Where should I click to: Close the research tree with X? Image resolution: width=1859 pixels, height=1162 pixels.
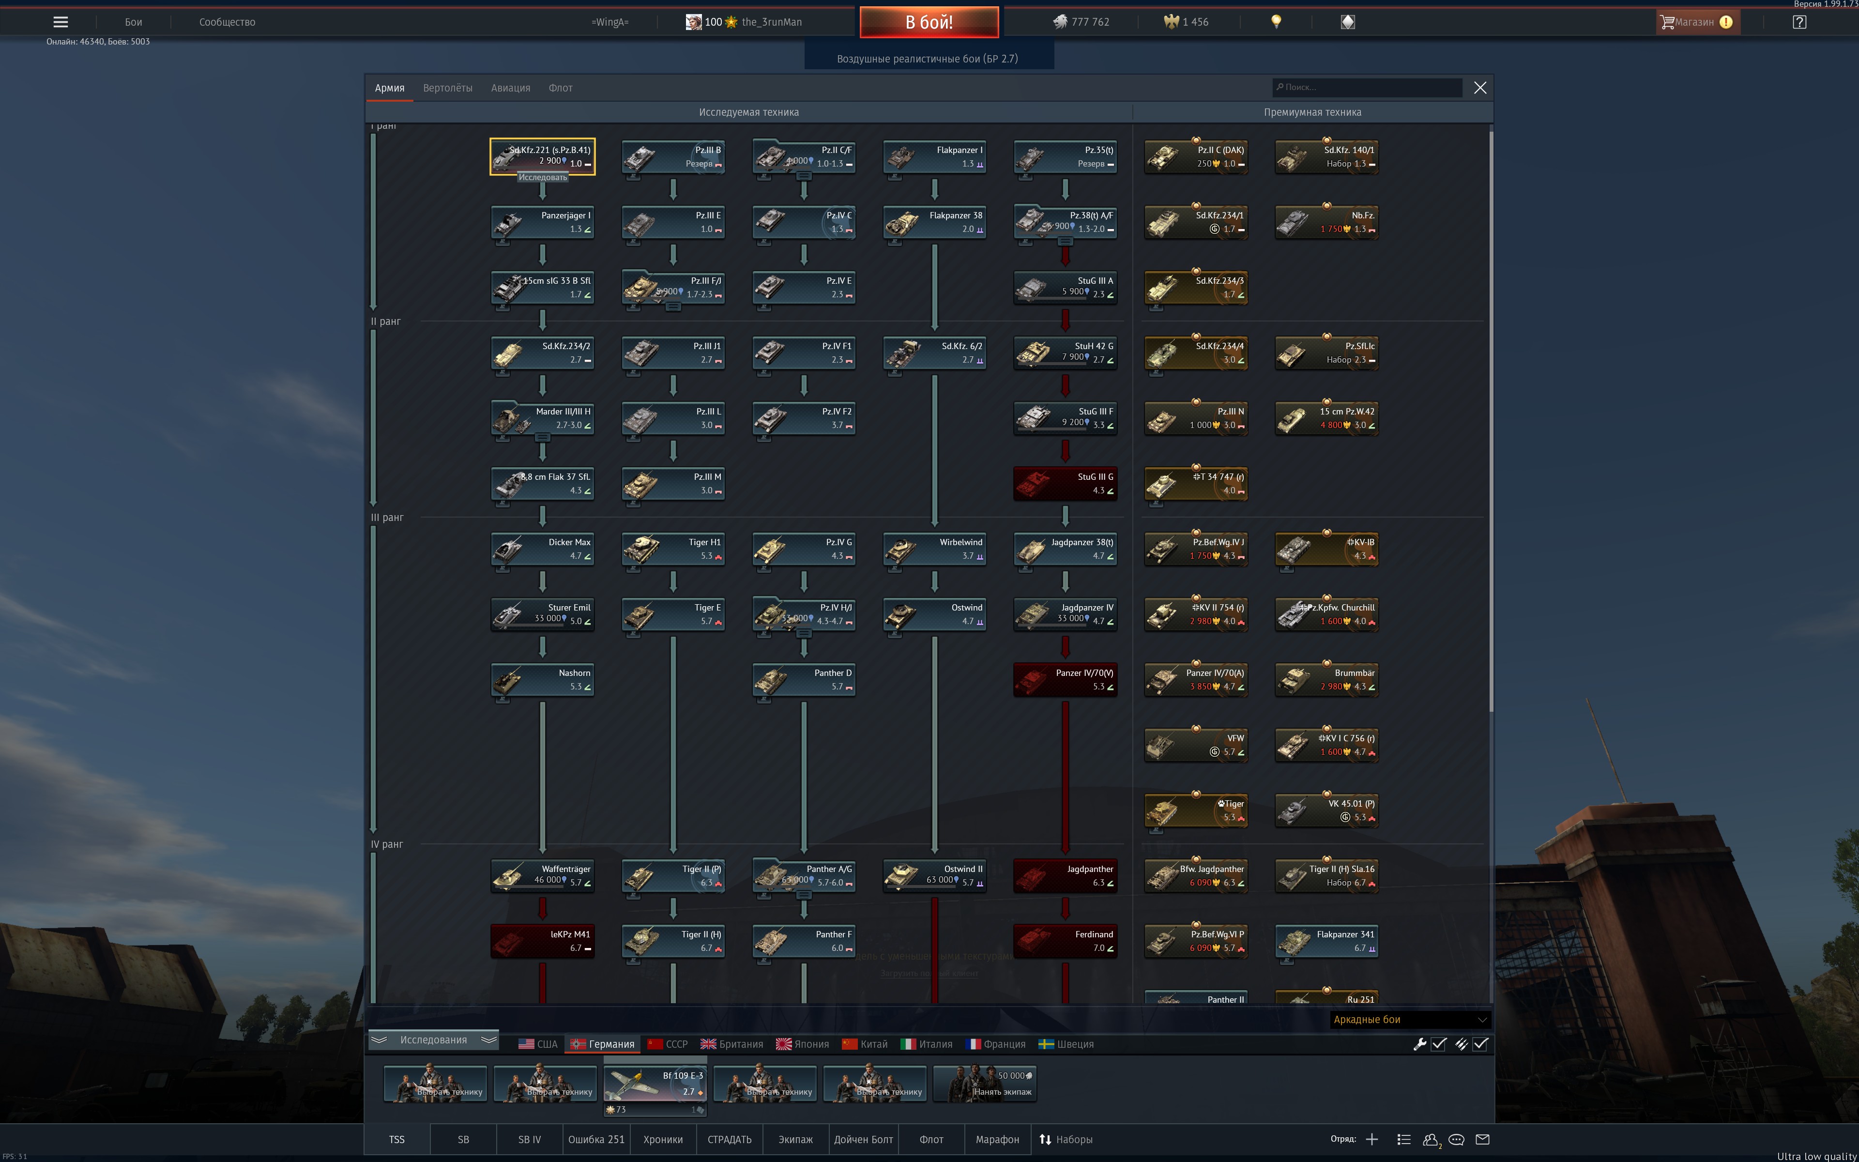pyautogui.click(x=1480, y=88)
